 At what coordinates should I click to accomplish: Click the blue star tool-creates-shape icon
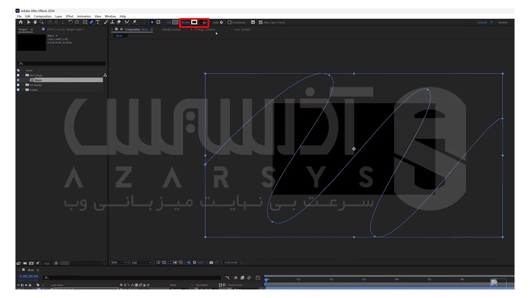tap(152, 22)
